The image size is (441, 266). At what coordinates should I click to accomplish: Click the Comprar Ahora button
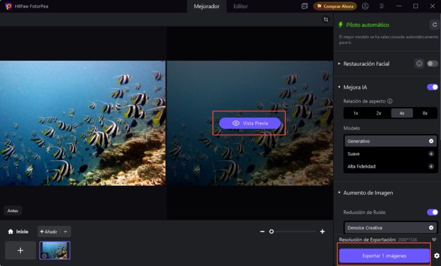335,6
